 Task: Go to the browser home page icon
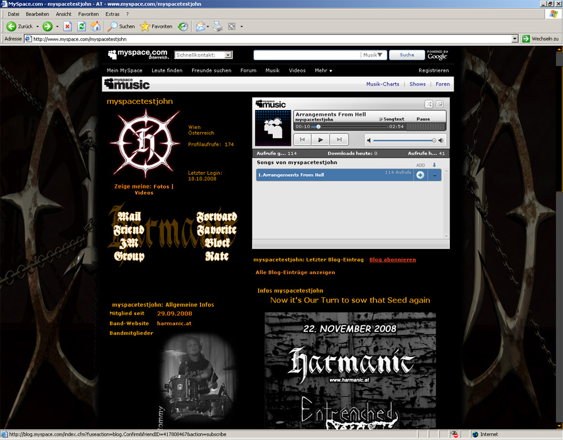[x=96, y=26]
